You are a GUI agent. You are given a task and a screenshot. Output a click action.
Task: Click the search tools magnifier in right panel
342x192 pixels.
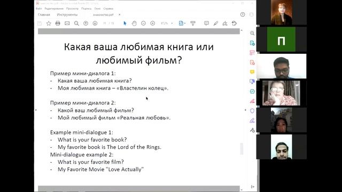click(252, 33)
